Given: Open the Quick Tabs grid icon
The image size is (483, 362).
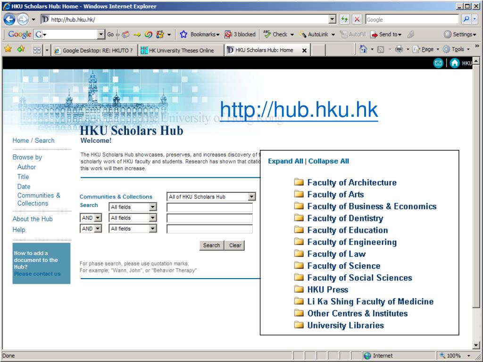Looking at the screenshot, I should click(x=37, y=50).
